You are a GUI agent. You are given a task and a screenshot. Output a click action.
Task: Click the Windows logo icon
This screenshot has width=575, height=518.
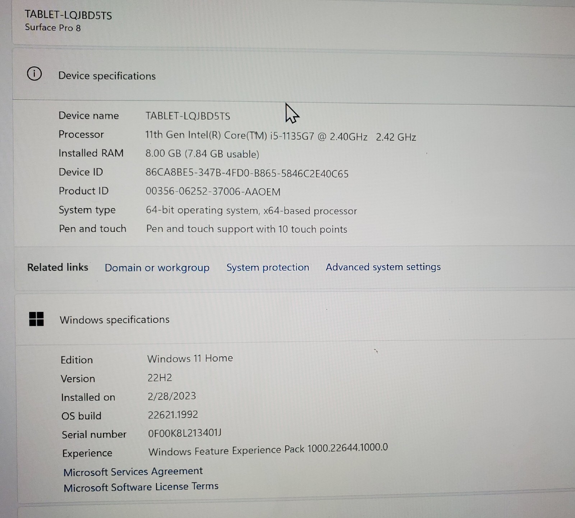(36, 319)
